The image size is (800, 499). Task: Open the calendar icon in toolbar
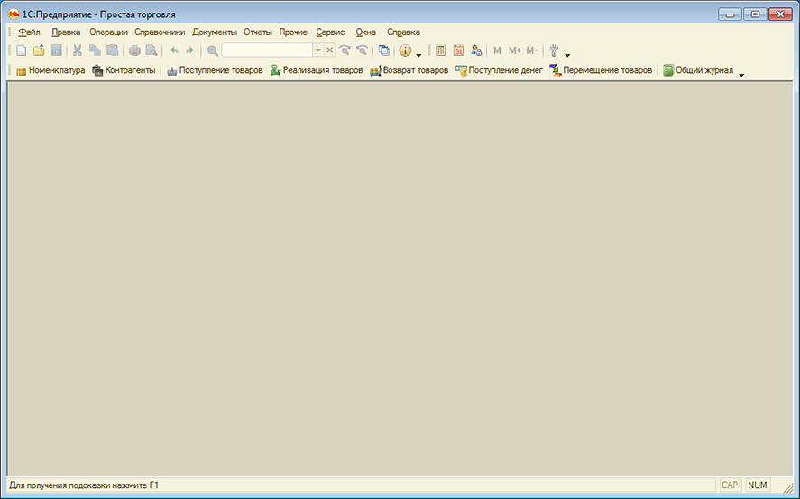click(x=458, y=50)
